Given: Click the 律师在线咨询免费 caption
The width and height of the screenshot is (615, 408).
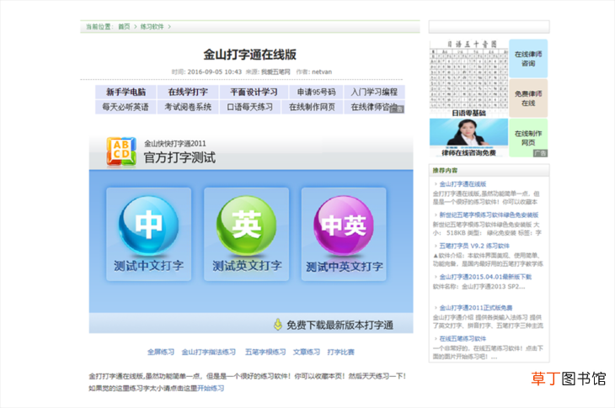Looking at the screenshot, I should [468, 153].
